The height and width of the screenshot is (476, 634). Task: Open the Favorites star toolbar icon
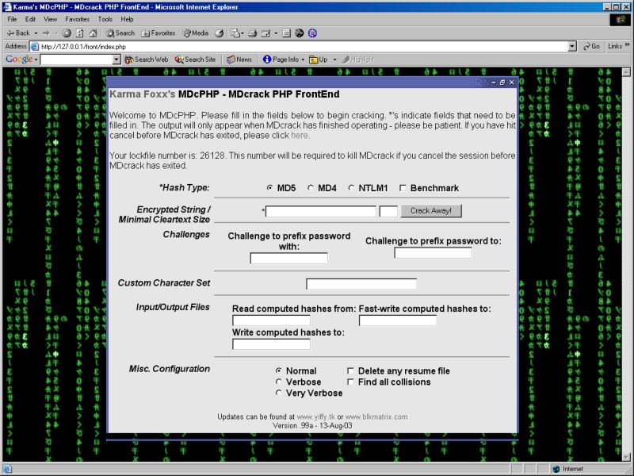coord(146,33)
